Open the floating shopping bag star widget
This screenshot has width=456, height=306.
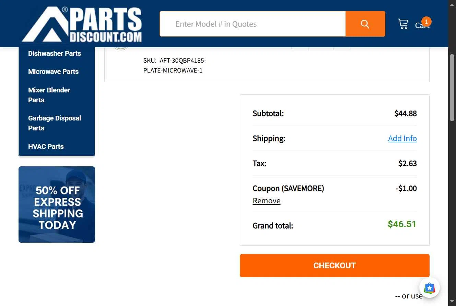tap(430, 288)
